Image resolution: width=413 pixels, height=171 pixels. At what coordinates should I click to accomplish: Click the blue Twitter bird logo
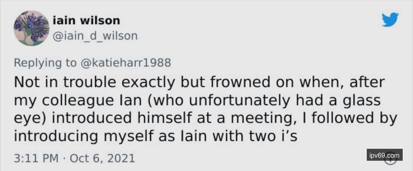coord(390,20)
